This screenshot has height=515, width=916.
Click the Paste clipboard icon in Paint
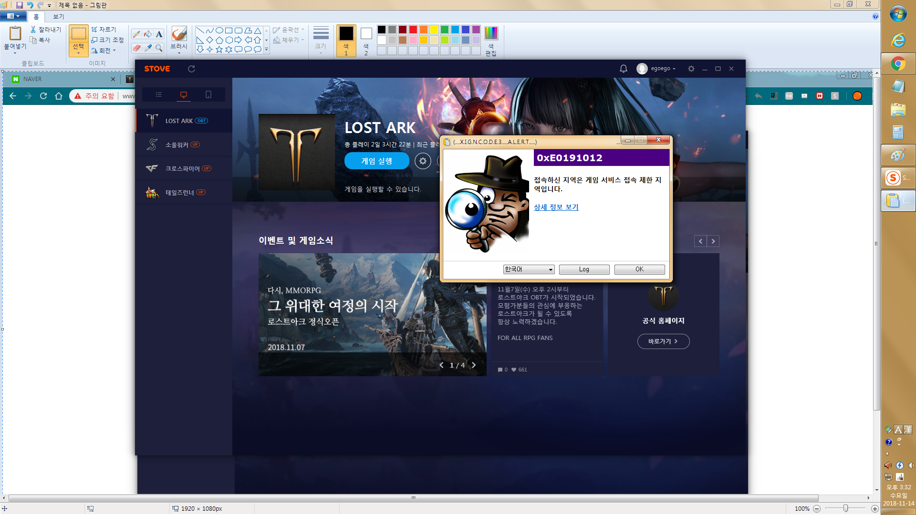pyautogui.click(x=15, y=33)
